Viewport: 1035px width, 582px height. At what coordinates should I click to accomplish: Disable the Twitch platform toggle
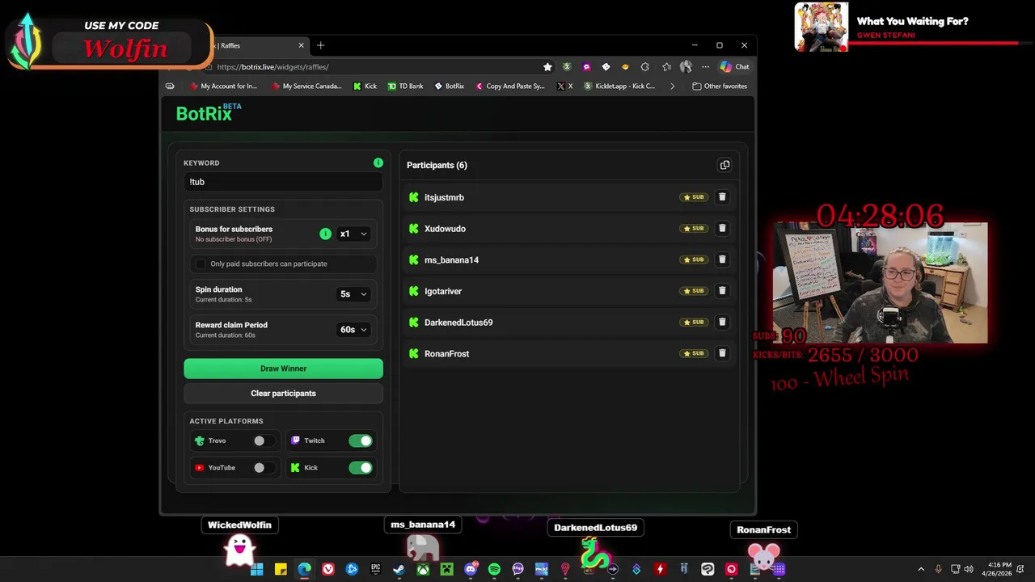click(361, 441)
